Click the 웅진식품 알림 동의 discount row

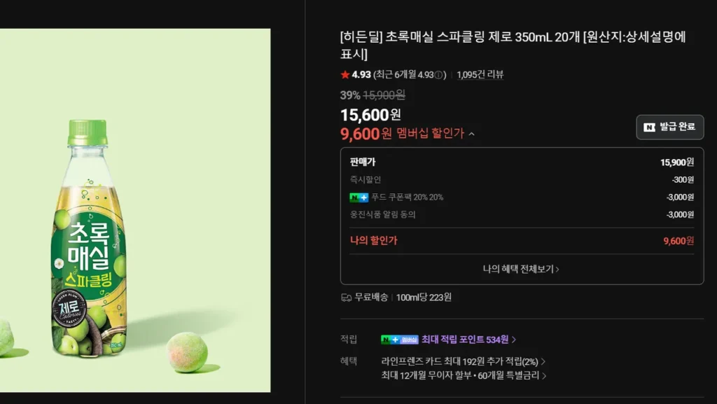tap(522, 214)
